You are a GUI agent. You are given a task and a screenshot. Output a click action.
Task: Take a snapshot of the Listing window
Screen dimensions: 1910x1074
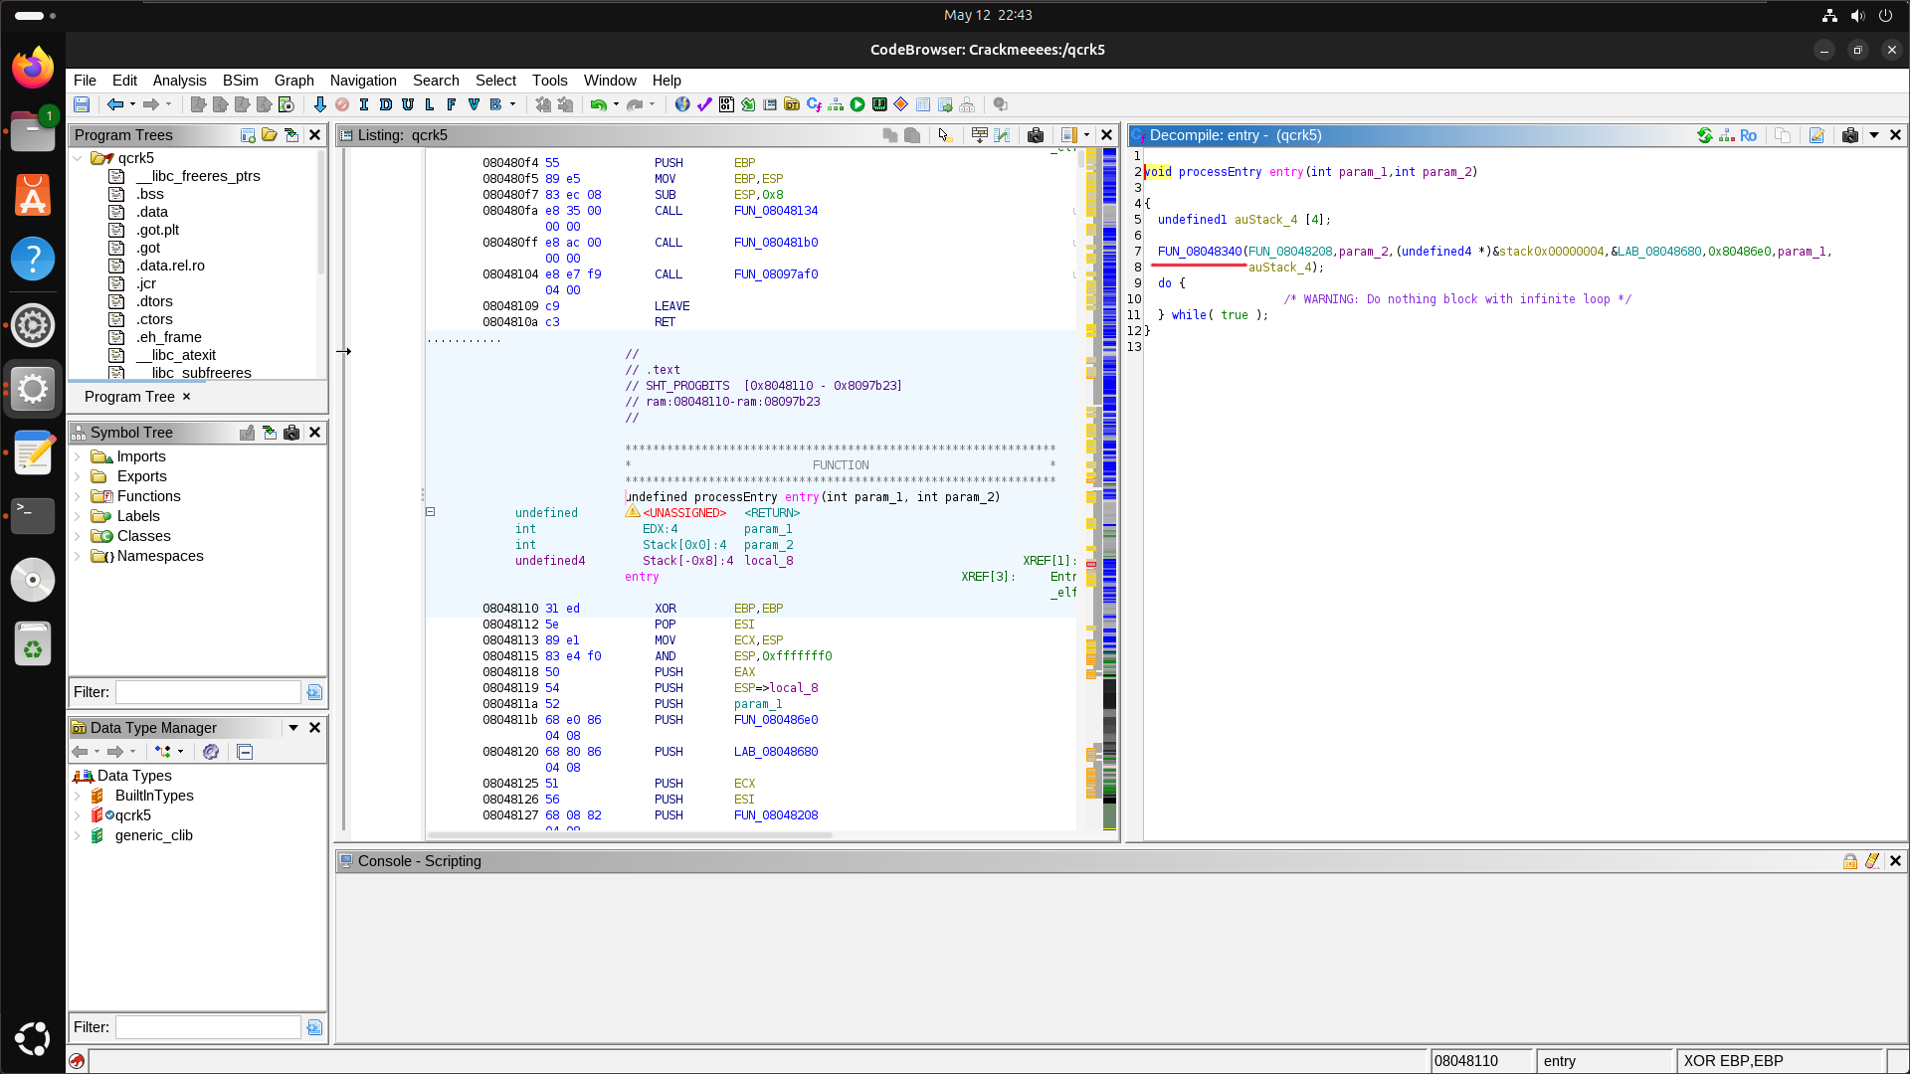(x=1036, y=135)
